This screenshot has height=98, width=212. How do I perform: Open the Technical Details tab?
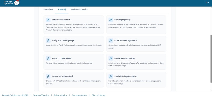click(79, 9)
